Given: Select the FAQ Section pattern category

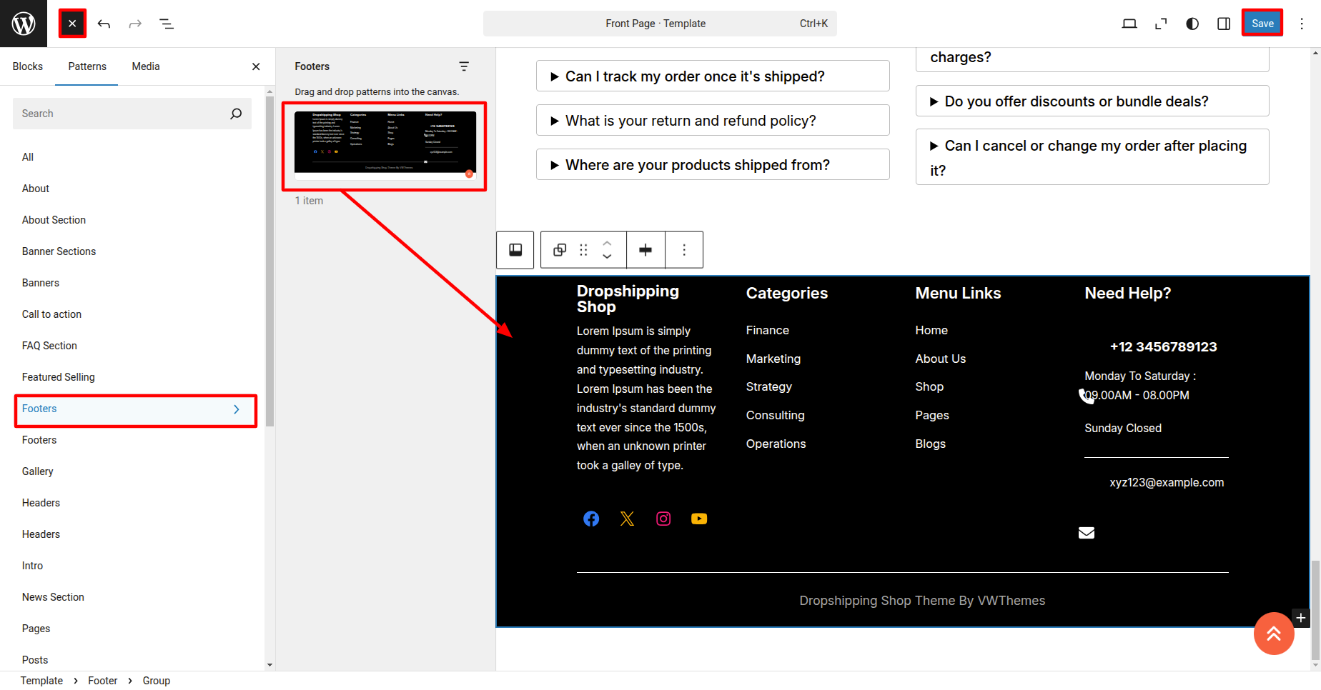Looking at the screenshot, I should [49, 346].
